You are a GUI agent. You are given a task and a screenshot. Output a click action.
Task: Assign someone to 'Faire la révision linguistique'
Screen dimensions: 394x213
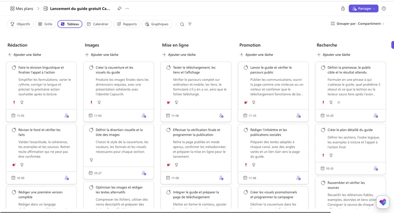coord(66,115)
